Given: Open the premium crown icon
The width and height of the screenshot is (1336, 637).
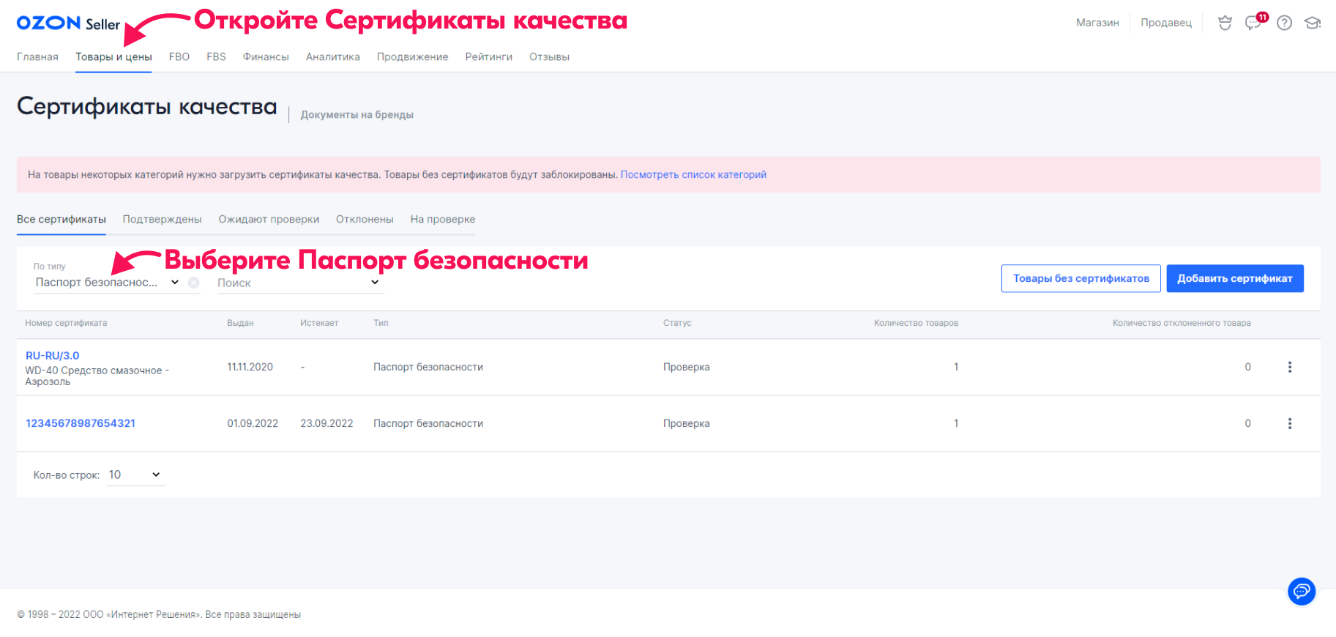Looking at the screenshot, I should point(1225,23).
